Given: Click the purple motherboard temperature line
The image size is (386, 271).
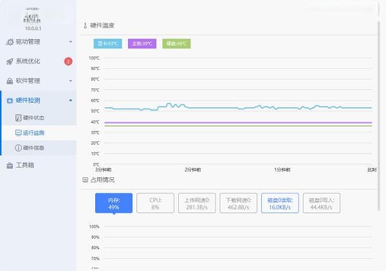Looking at the screenshot, I should [x=238, y=123].
